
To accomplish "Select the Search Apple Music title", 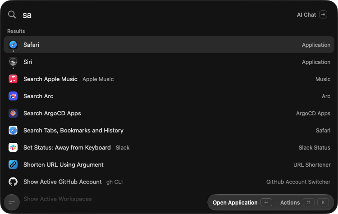I will (50, 79).
